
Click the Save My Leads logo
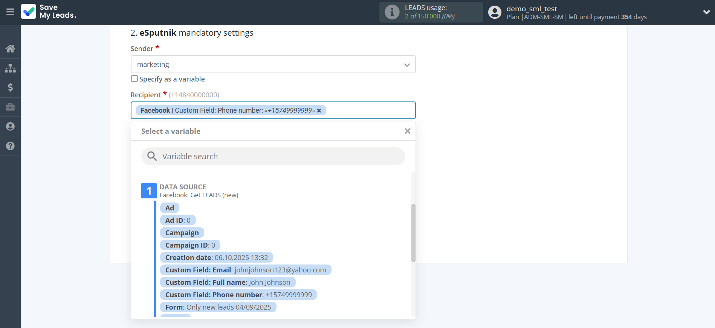click(x=49, y=12)
